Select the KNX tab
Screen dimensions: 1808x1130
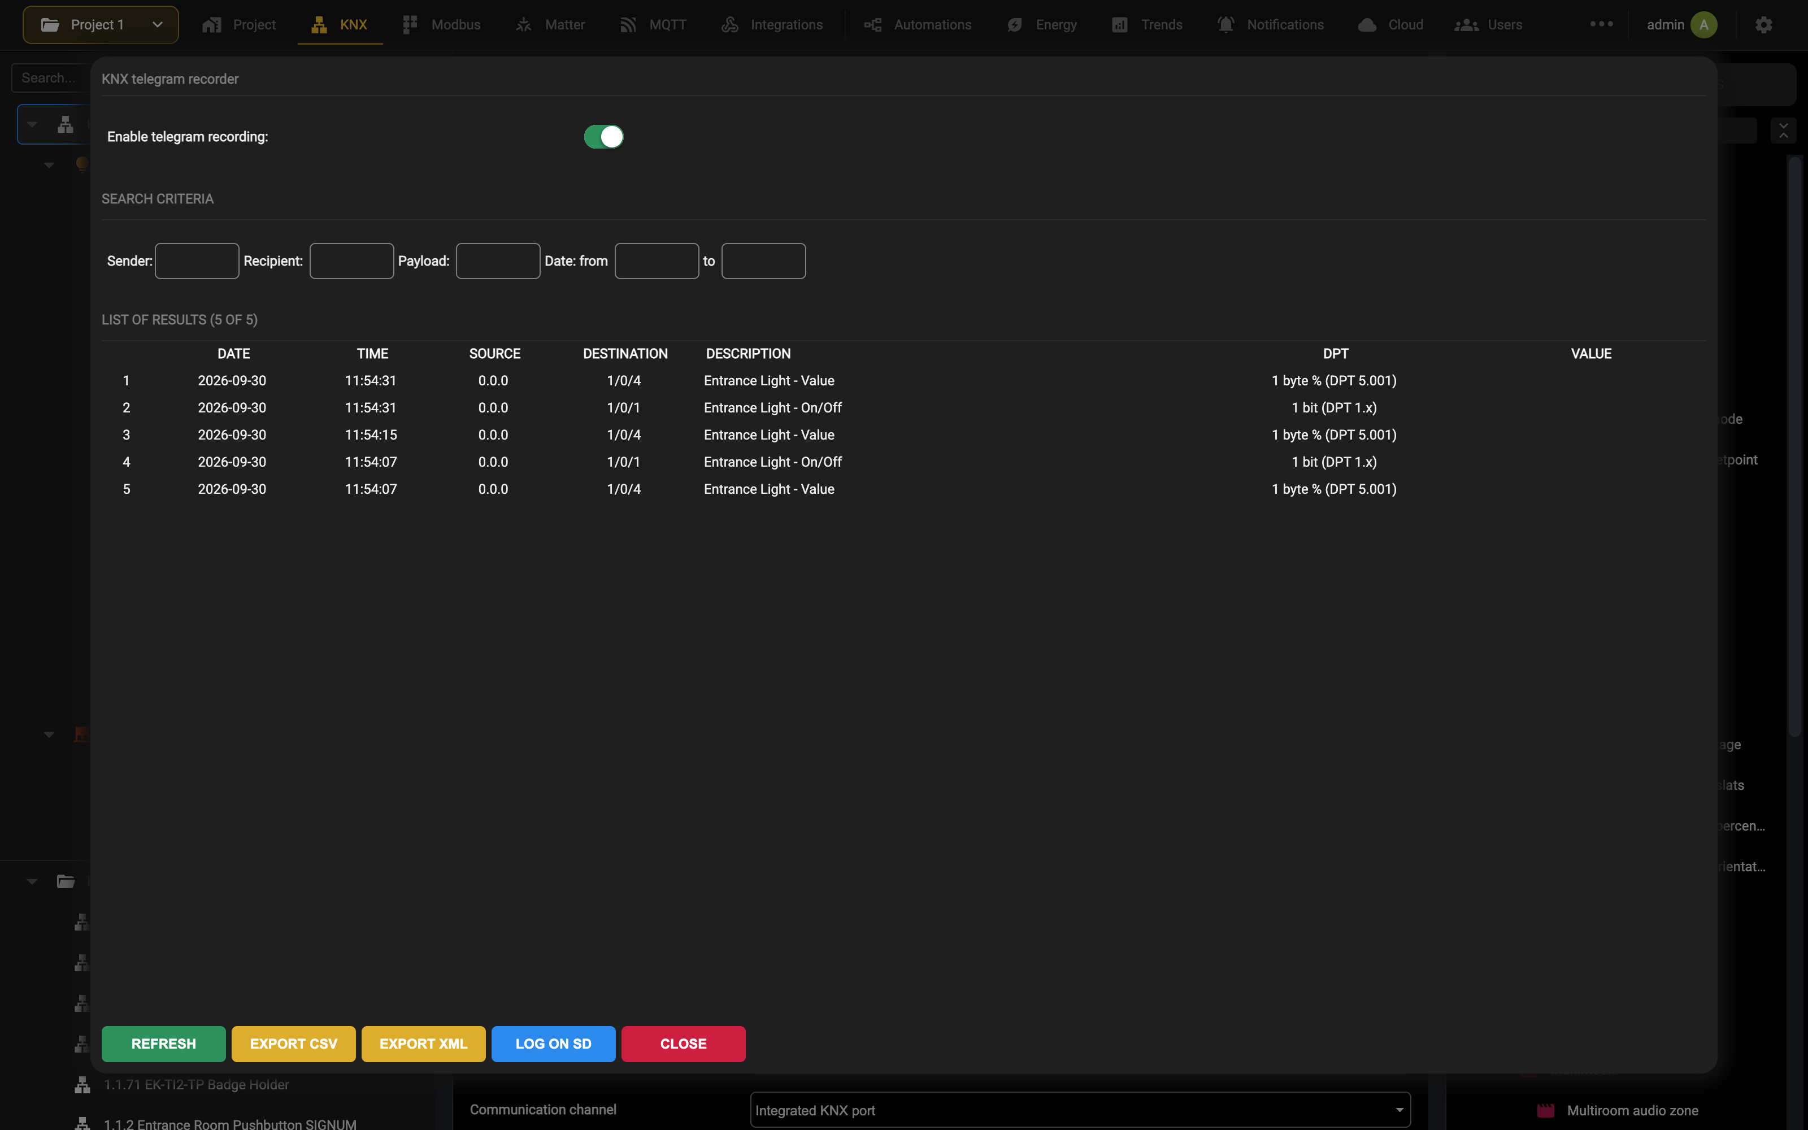click(x=340, y=25)
